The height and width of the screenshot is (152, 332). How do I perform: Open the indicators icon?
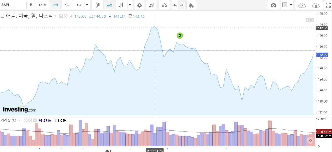tap(152, 5)
